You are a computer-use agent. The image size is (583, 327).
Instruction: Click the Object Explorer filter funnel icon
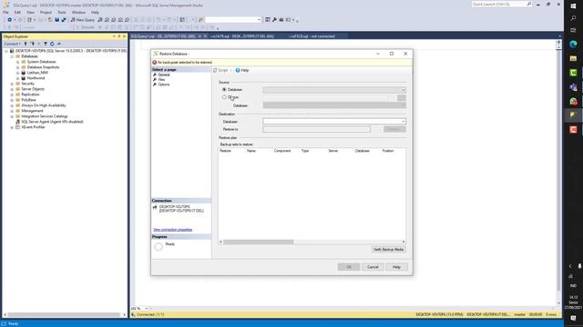pos(46,44)
